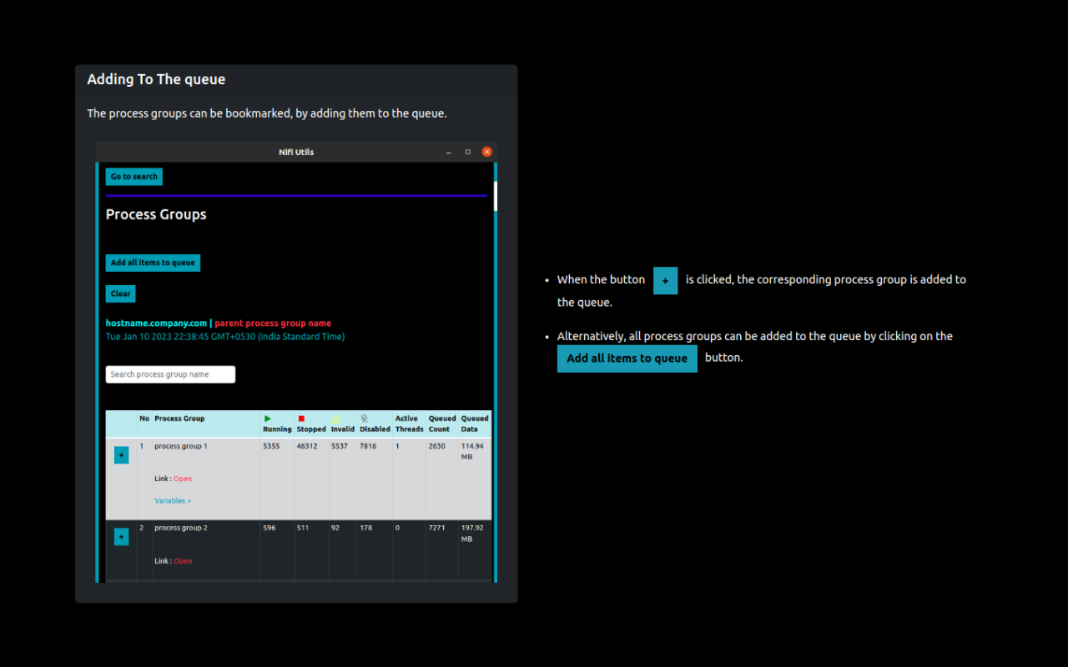Focus the Search process group name field
The height and width of the screenshot is (667, 1068).
pyautogui.click(x=170, y=374)
